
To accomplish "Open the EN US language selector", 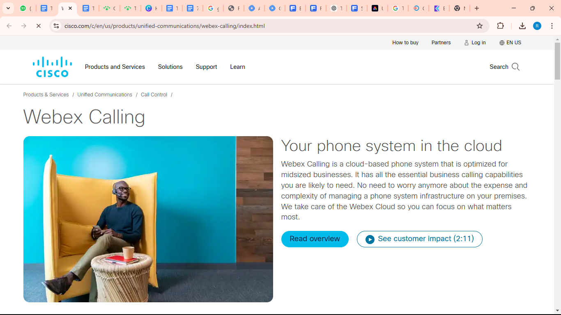I will tap(510, 43).
